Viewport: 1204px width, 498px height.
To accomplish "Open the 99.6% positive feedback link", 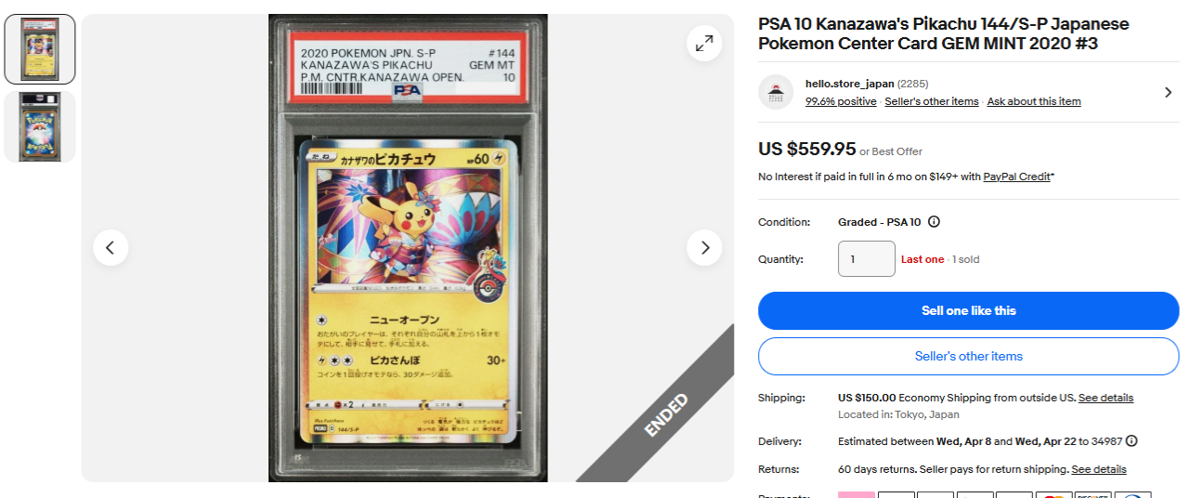I will [x=841, y=101].
